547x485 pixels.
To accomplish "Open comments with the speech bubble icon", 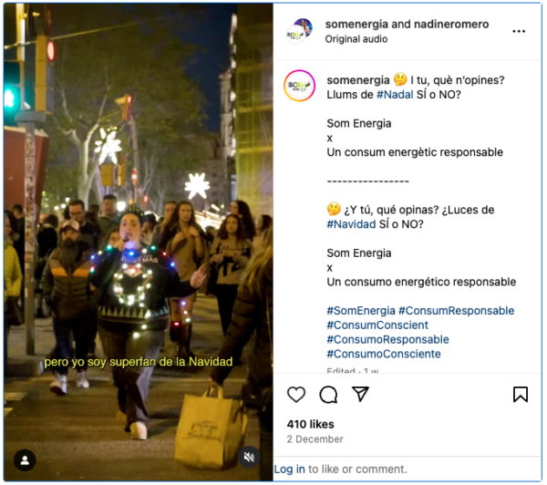I will (328, 395).
